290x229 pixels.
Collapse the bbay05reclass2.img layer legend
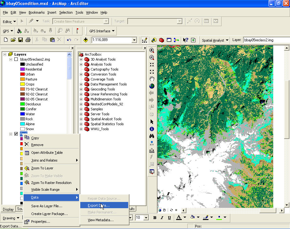(11, 59)
